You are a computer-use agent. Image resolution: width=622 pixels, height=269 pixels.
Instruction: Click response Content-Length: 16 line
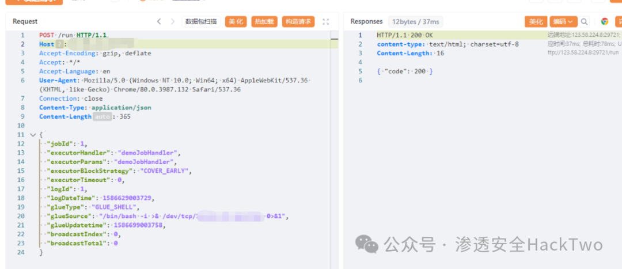pos(411,53)
